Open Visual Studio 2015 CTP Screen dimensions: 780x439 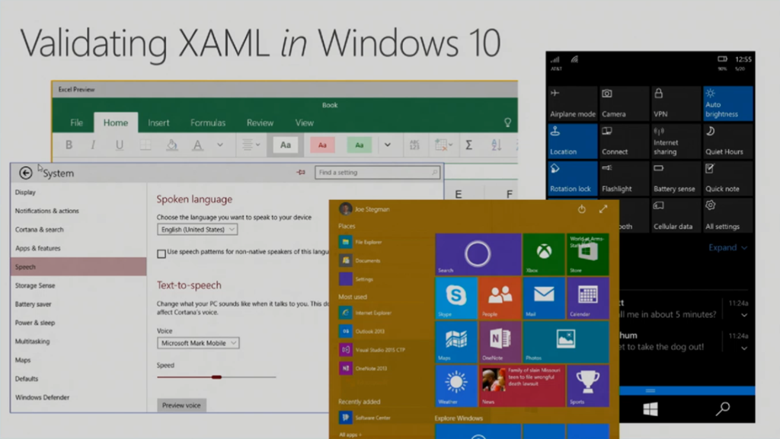pyautogui.click(x=380, y=350)
